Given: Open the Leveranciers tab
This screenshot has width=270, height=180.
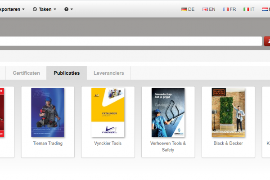Looking at the screenshot, I should pos(108,73).
